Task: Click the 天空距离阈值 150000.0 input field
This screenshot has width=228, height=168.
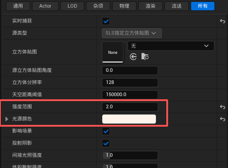Action: click(130, 95)
